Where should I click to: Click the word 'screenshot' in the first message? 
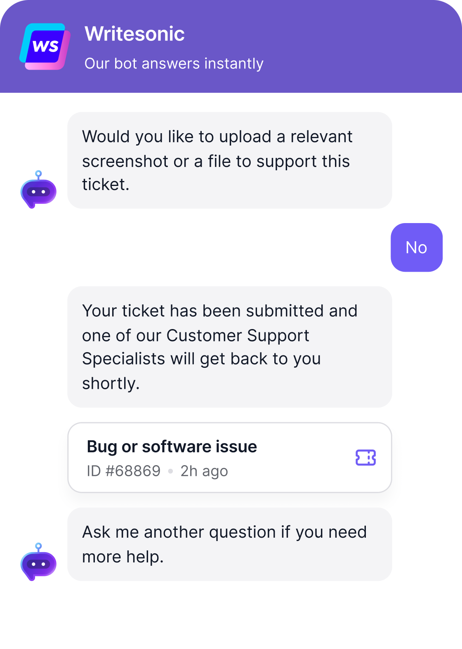(125, 161)
